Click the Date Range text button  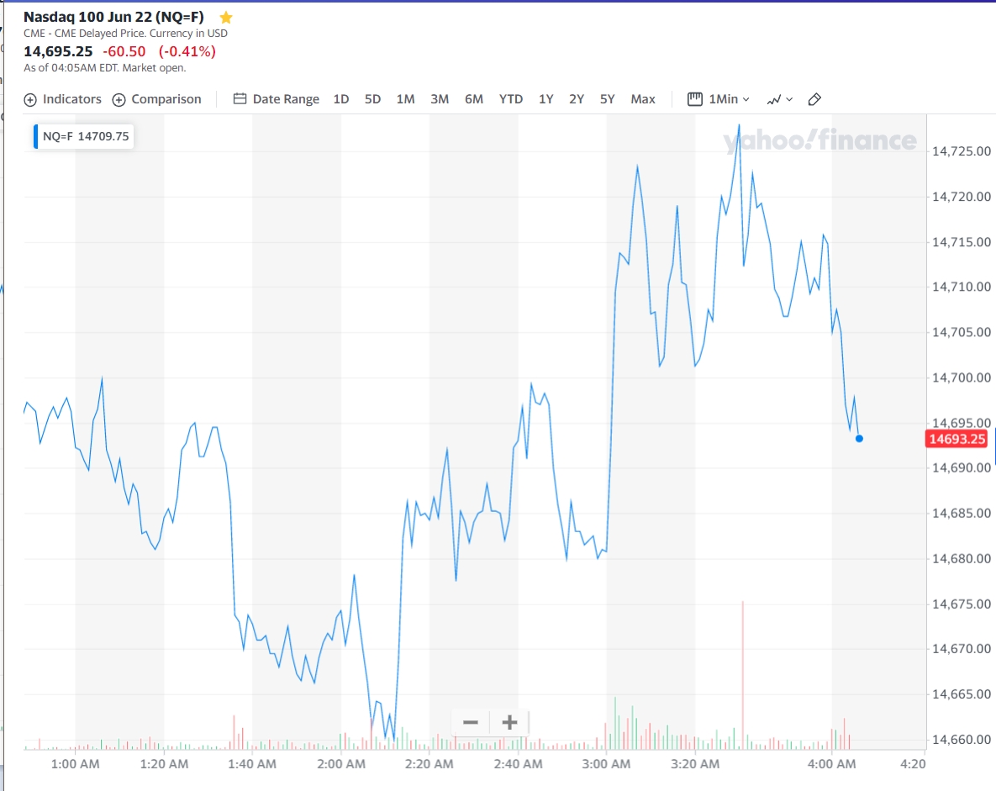[286, 99]
